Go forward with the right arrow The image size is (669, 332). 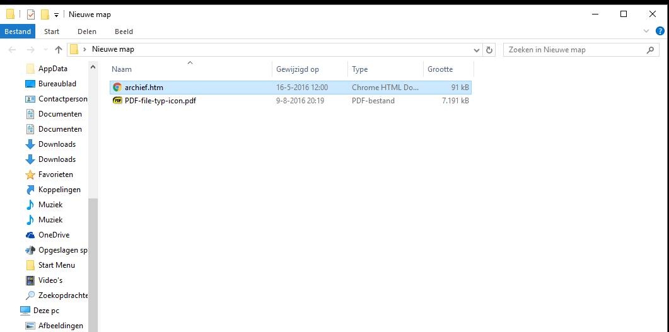[x=31, y=49]
